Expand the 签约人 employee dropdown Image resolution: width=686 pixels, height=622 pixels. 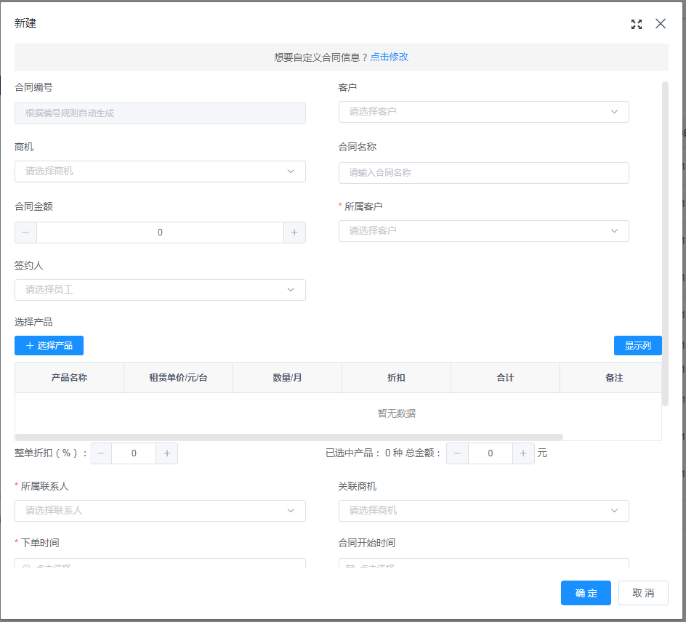tap(160, 290)
